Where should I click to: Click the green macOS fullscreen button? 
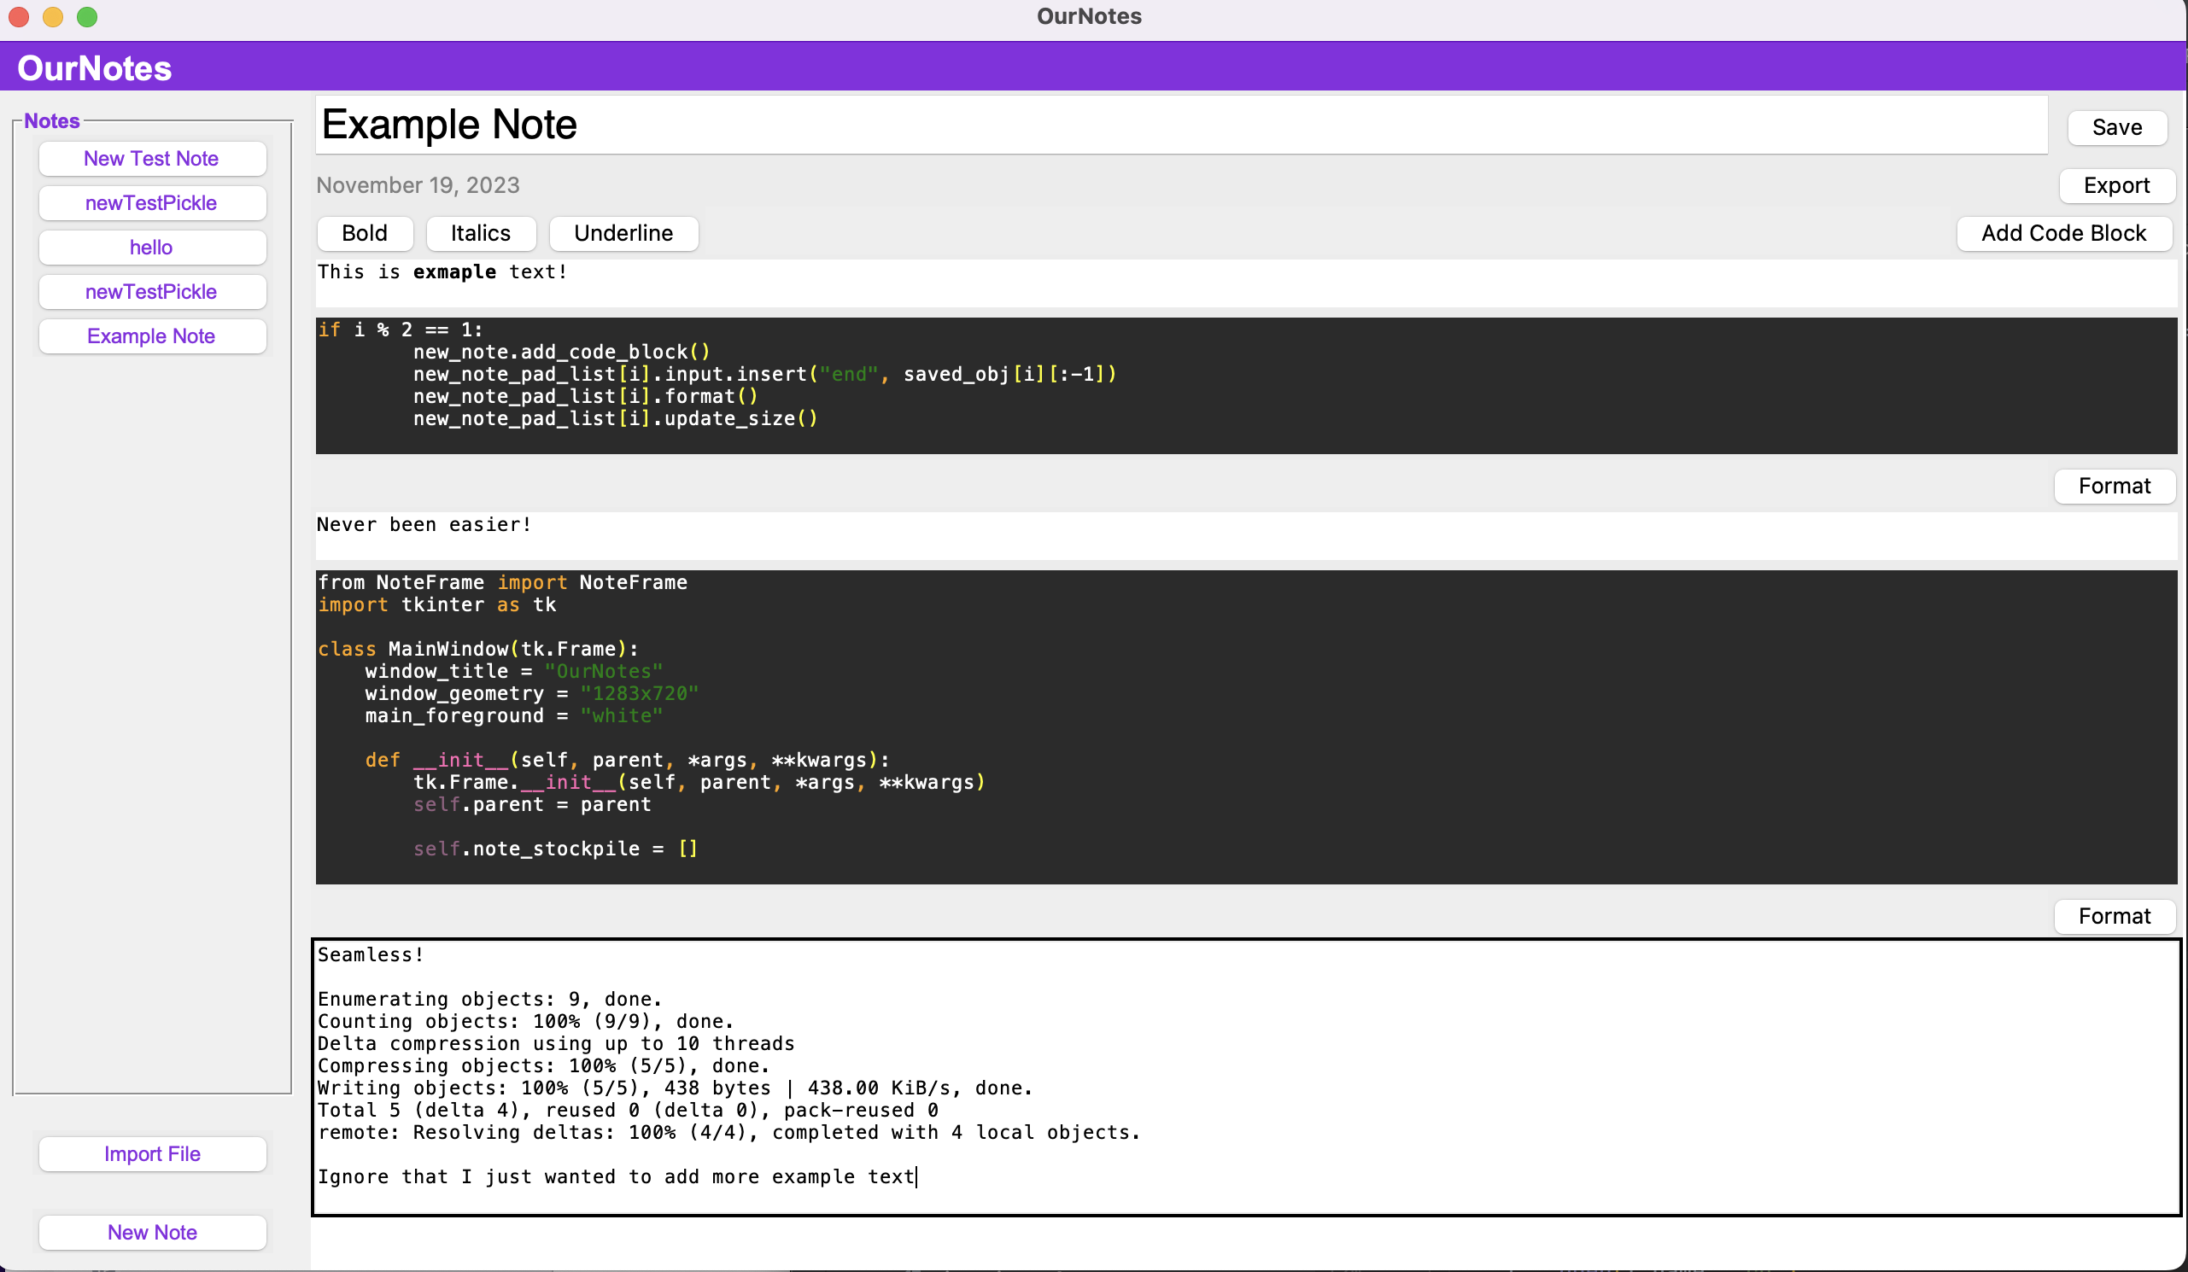87,16
